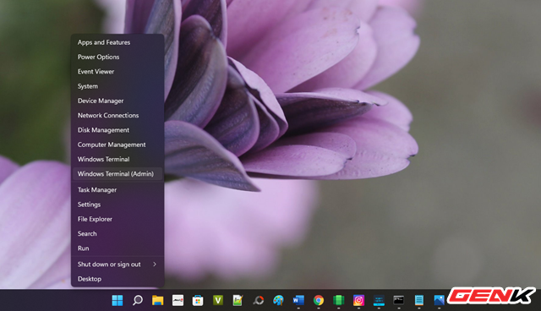This screenshot has height=311, width=541.
Task: Open Task Manager from menu
Action: 117,189
